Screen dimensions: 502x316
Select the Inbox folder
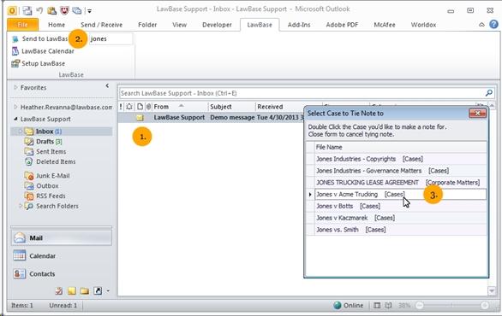point(62,132)
